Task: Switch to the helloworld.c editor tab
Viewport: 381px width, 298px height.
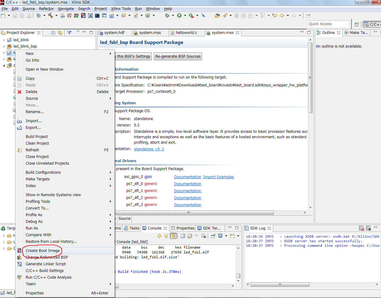Action: (186, 33)
